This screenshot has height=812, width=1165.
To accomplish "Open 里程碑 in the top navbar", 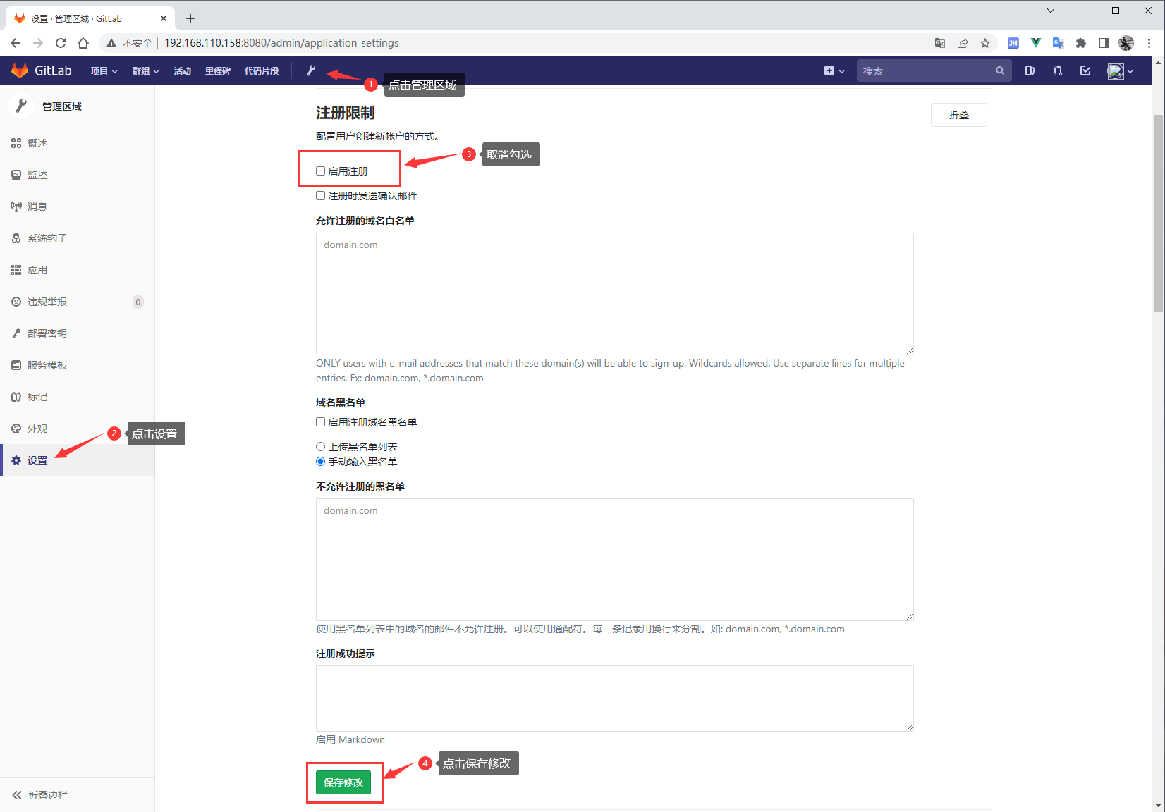I will click(x=218, y=70).
